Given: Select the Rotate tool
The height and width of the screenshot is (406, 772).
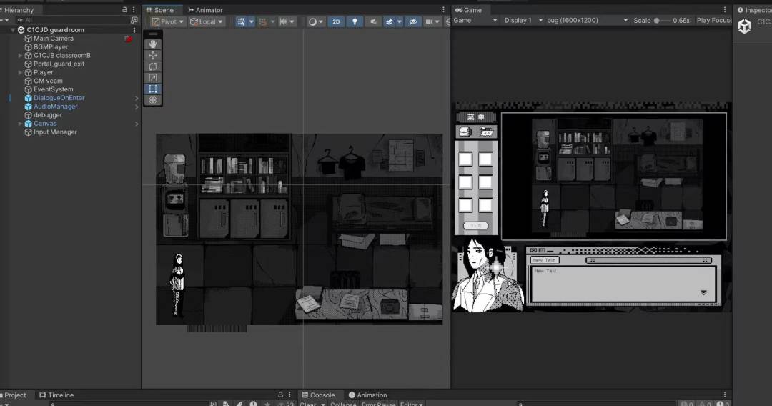Looking at the screenshot, I should tap(153, 66).
